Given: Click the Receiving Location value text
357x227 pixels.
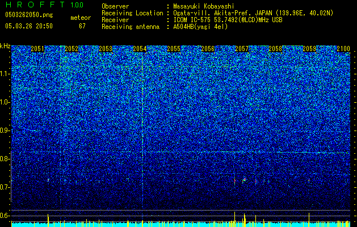Looking at the screenshot, I should tap(253, 13).
